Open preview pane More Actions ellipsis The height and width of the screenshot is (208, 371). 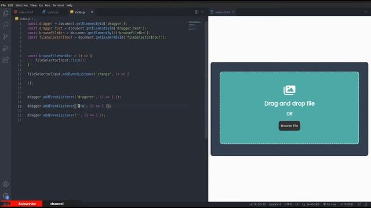pyautogui.click(x=366, y=12)
